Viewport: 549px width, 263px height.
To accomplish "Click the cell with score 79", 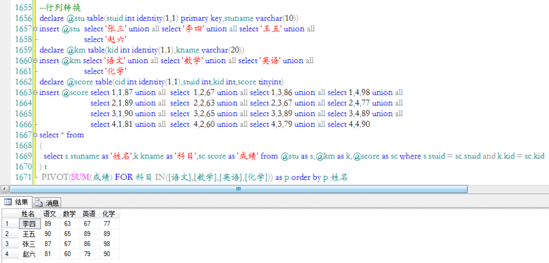I will (x=90, y=254).
